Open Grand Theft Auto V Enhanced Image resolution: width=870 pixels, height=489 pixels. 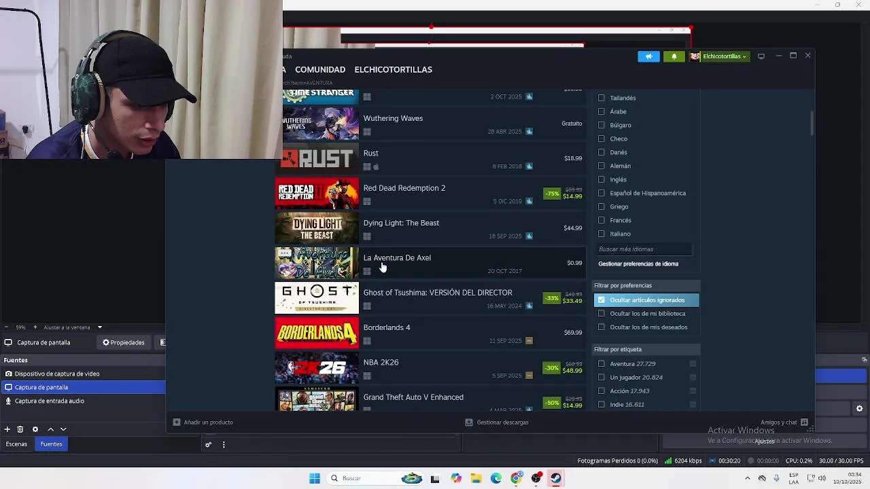[430, 401]
